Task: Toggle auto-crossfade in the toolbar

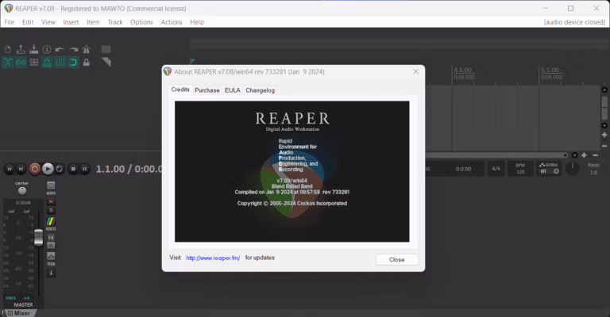Action: pyautogui.click(x=8, y=63)
